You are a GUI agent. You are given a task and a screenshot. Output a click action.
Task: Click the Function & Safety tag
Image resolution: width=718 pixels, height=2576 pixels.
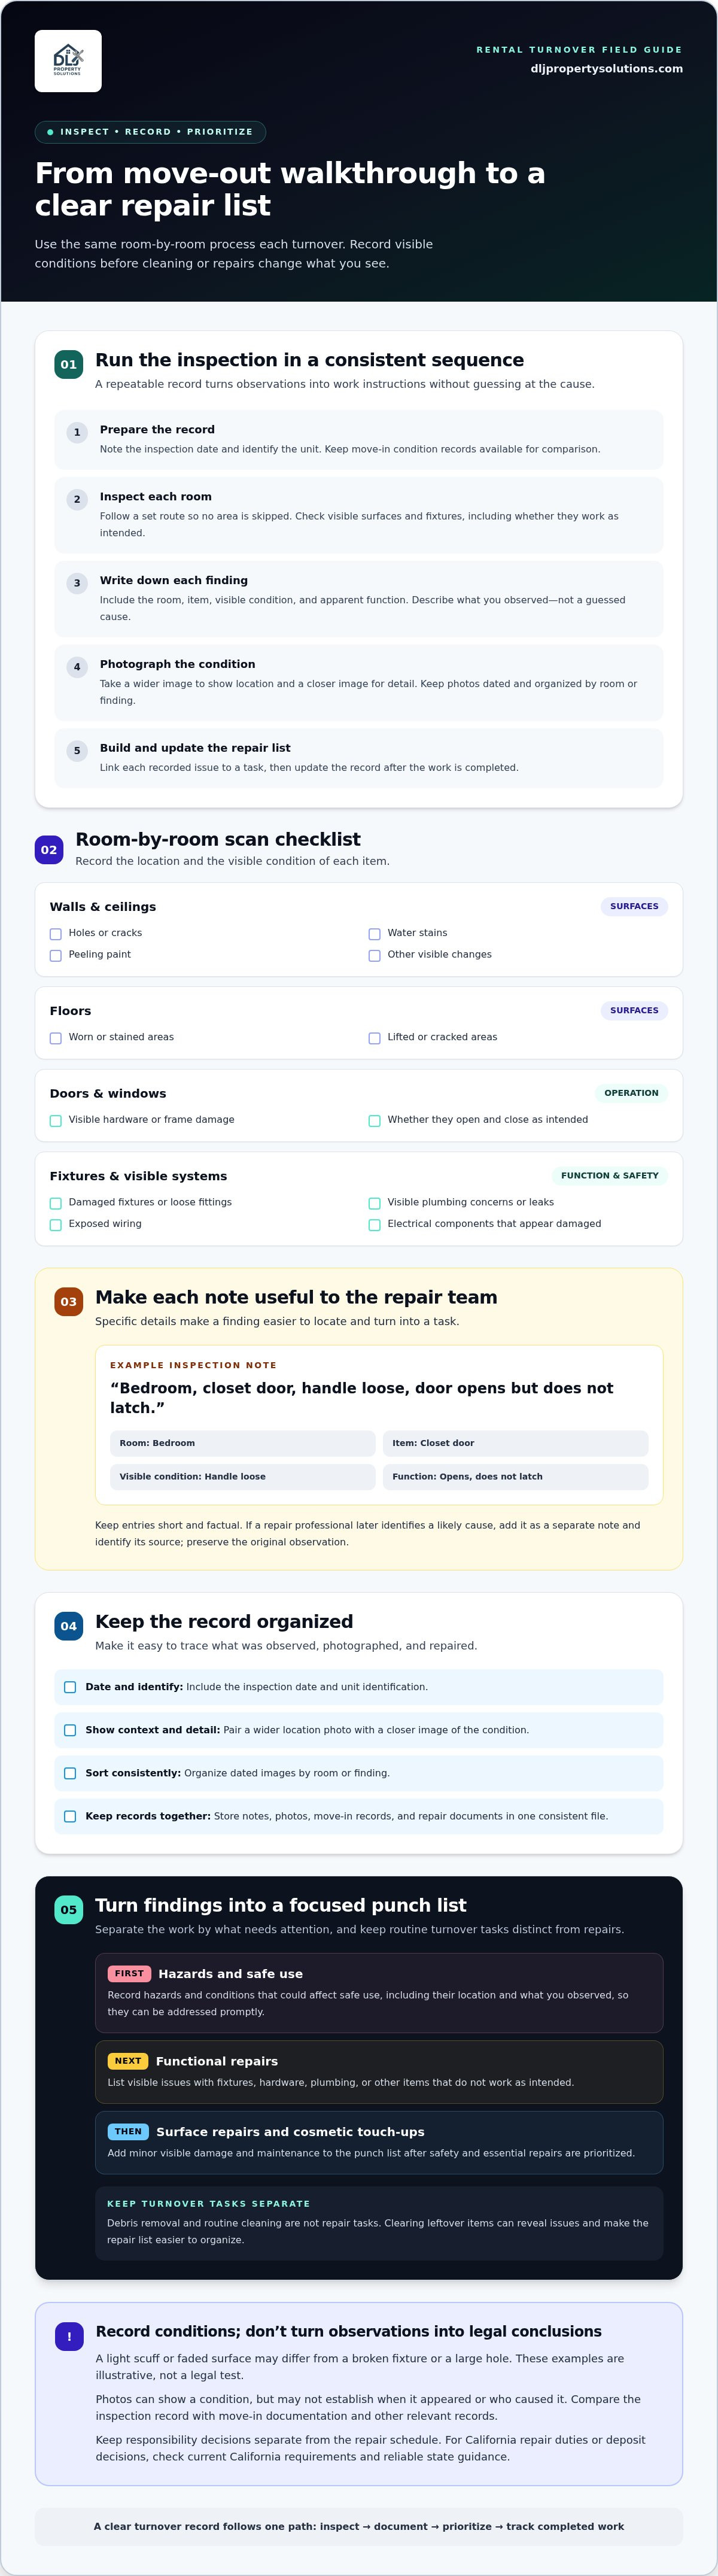point(610,1176)
